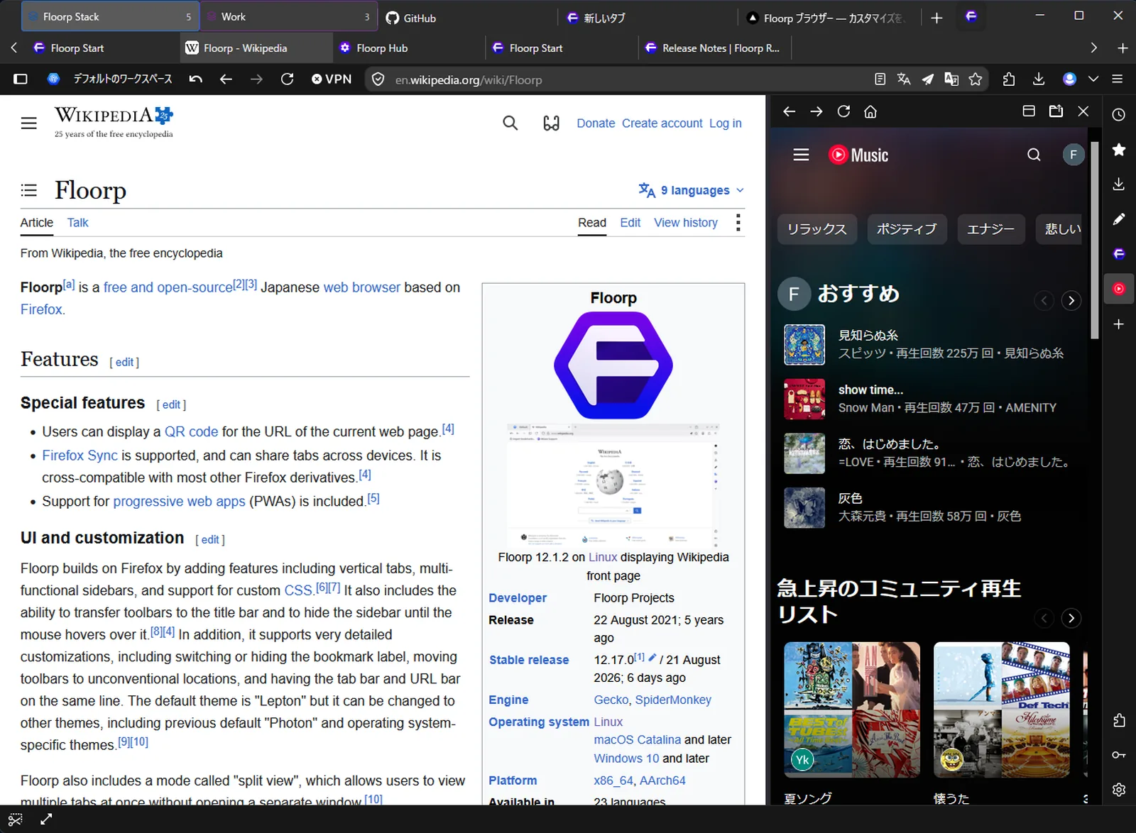Click the undo closed tab icon

[x=195, y=79]
